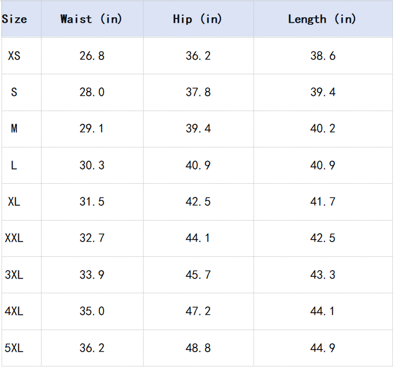Select the Length (in) header cell

pyautogui.click(x=322, y=19)
